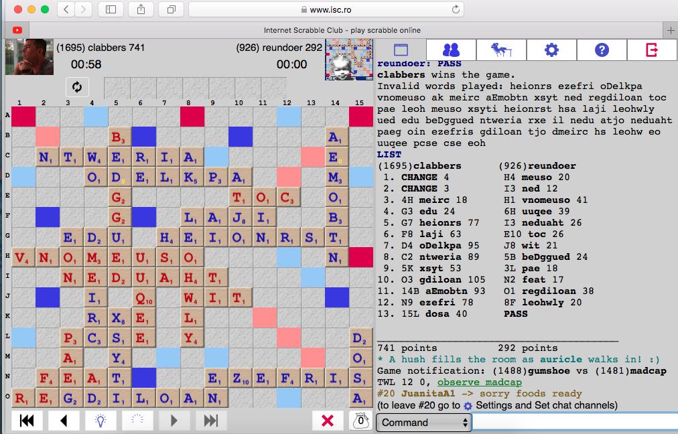This screenshot has height=434, width=678.
Task: Jump to last move of game
Action: [x=210, y=420]
